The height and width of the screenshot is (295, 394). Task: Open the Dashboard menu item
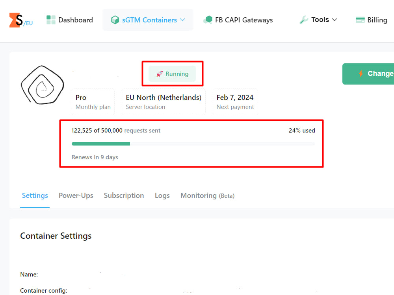(x=70, y=20)
